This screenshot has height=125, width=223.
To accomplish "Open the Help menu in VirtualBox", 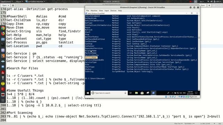I will tap(120, 11).
